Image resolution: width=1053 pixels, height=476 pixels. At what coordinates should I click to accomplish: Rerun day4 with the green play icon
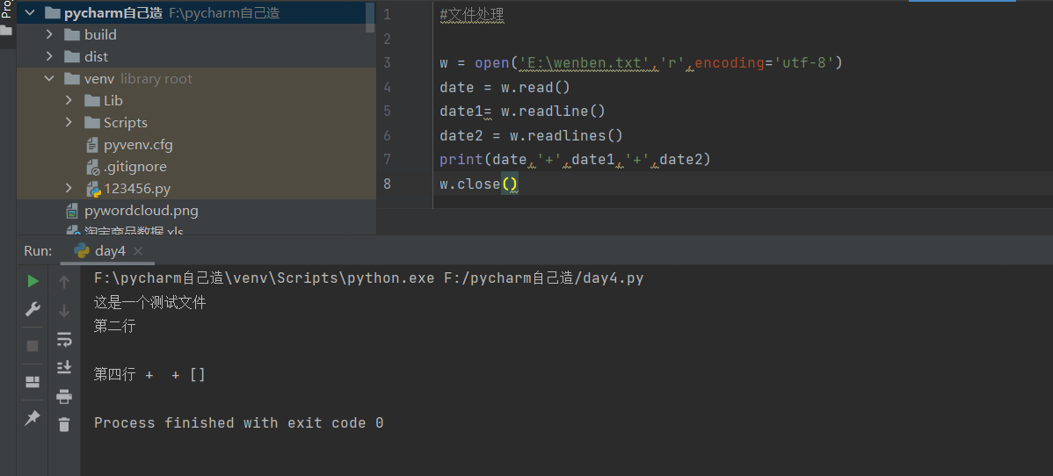point(33,281)
